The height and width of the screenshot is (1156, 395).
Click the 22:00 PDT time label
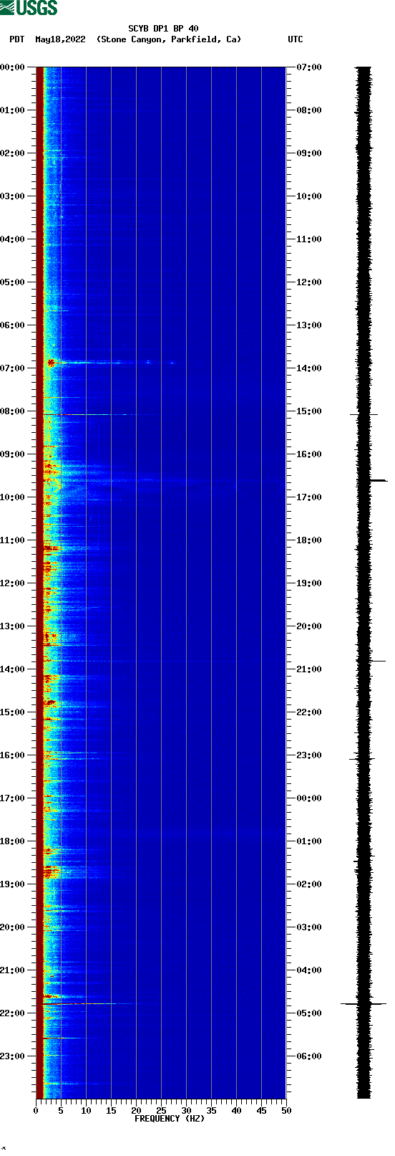(x=13, y=1013)
